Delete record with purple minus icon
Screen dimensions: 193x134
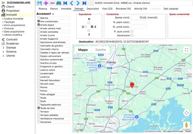[x=53, y=3]
